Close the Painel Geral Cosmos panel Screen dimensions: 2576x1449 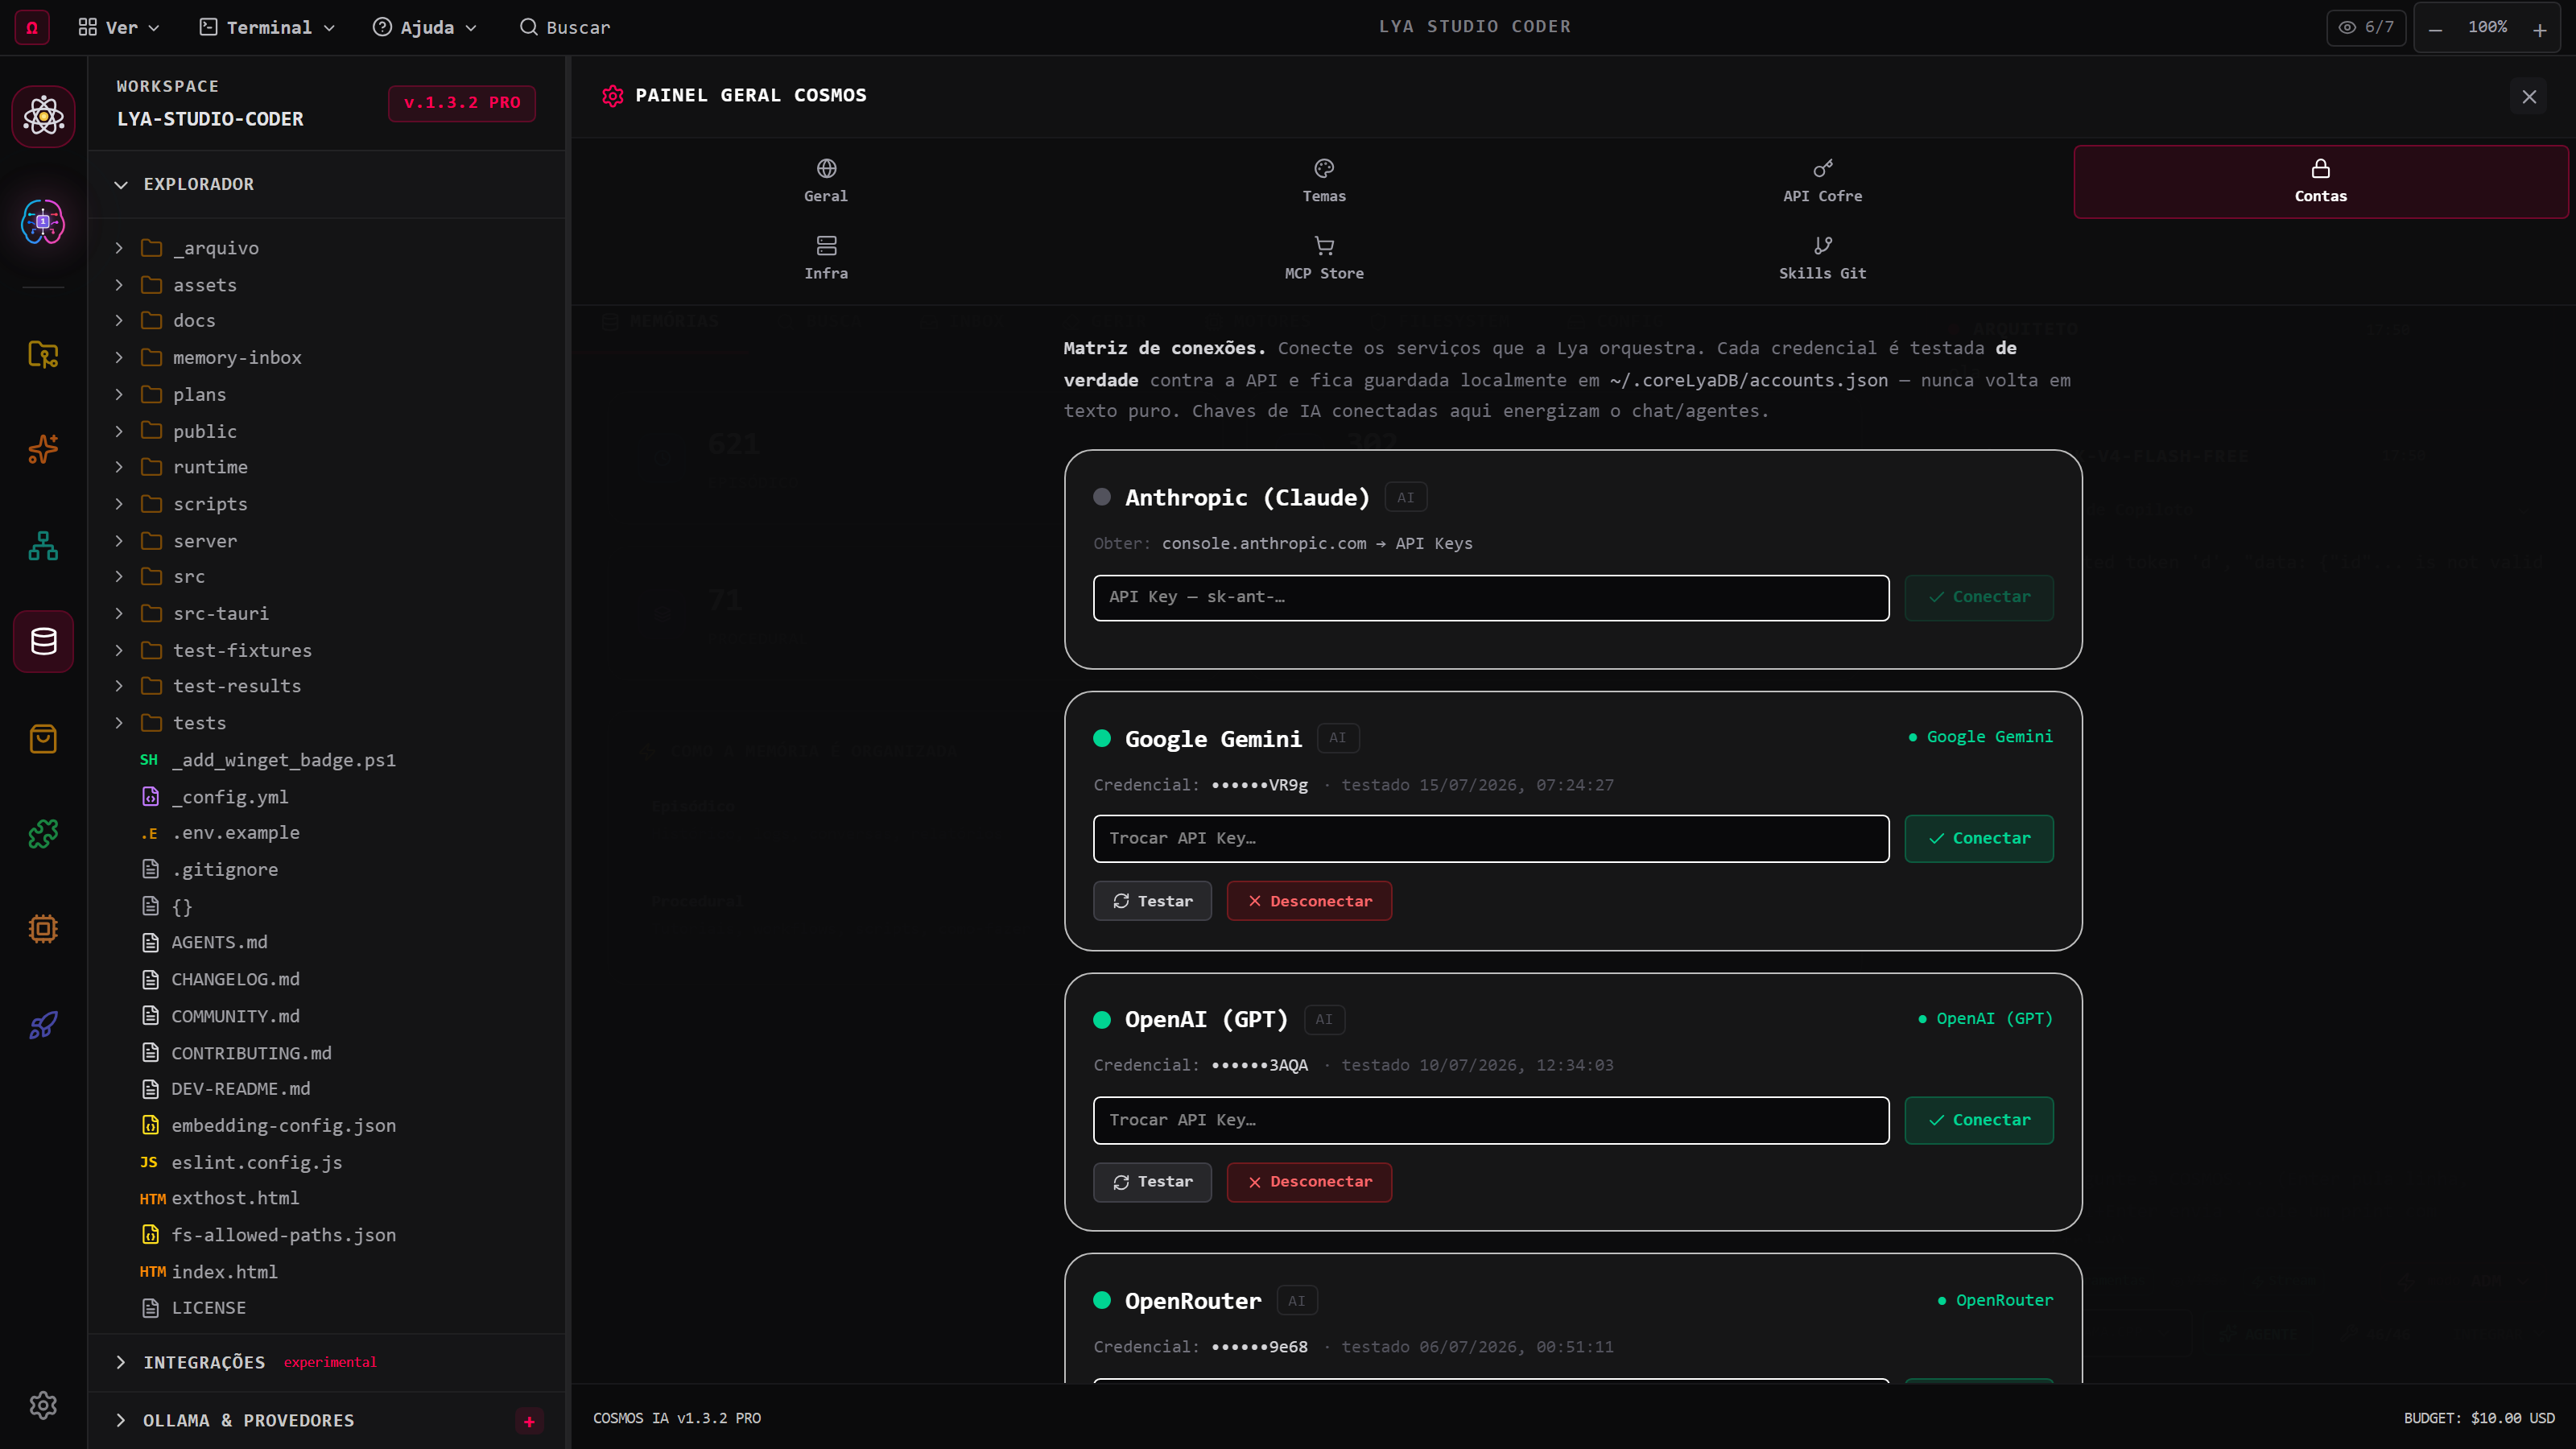point(2529,97)
